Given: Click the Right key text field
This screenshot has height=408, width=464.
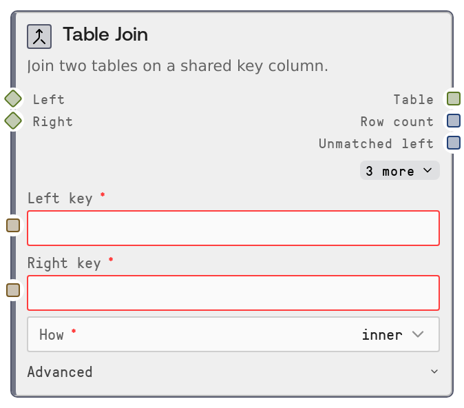Looking at the screenshot, I should (233, 293).
